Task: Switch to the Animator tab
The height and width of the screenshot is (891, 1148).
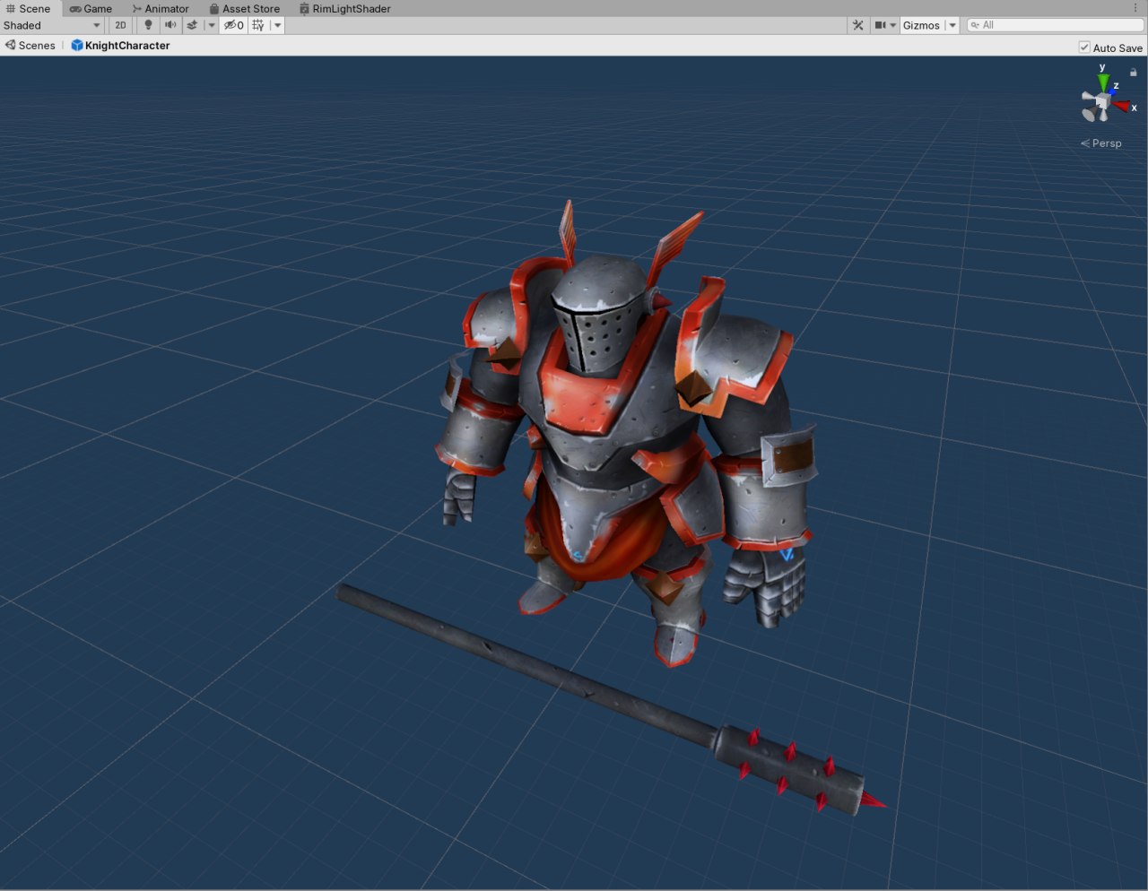Action: coord(161,8)
